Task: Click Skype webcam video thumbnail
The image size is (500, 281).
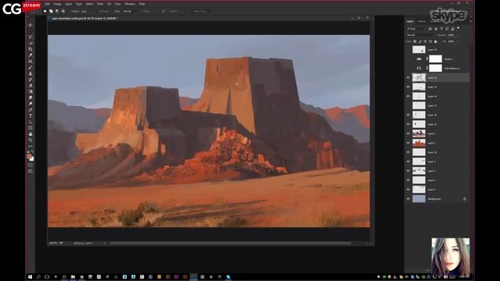Action: click(x=451, y=257)
